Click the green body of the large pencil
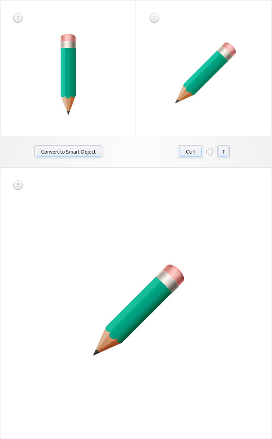The width and height of the screenshot is (272, 439). point(139,310)
